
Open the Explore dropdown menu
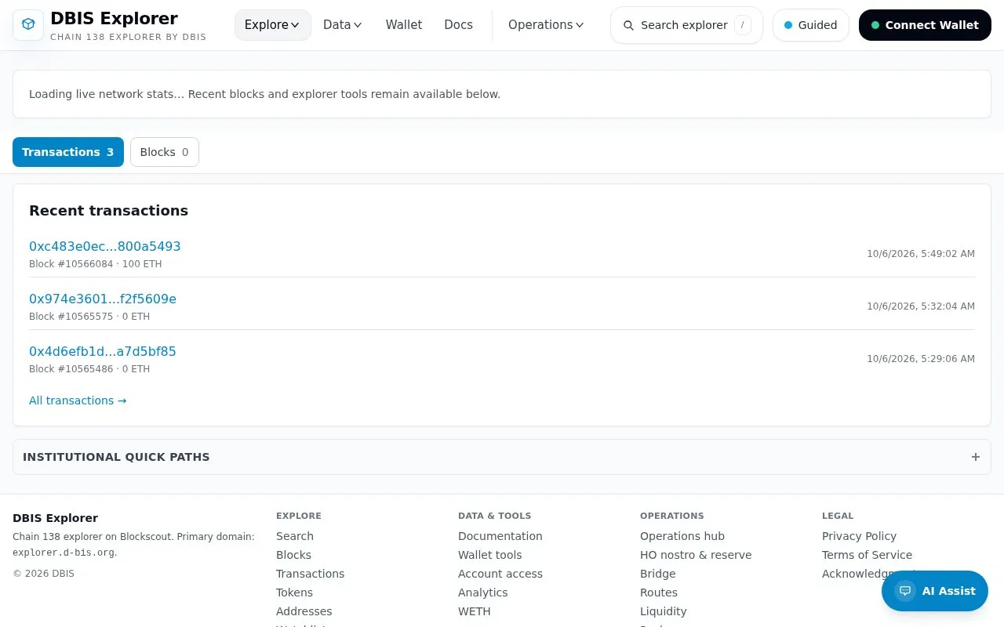273,25
